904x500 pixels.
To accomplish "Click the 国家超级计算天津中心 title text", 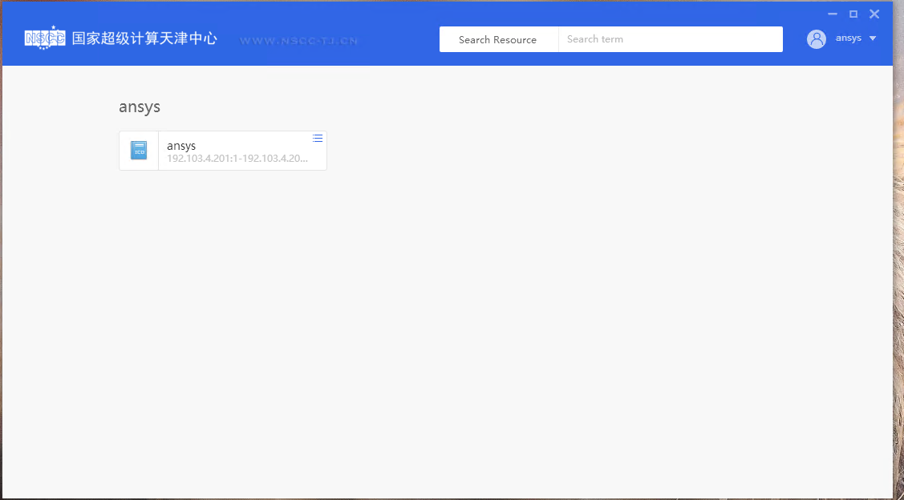I will [144, 38].
